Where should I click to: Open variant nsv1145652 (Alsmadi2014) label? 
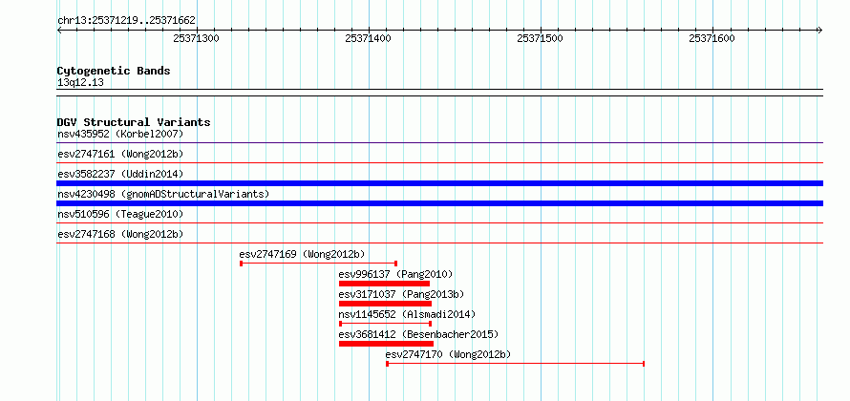(x=407, y=314)
